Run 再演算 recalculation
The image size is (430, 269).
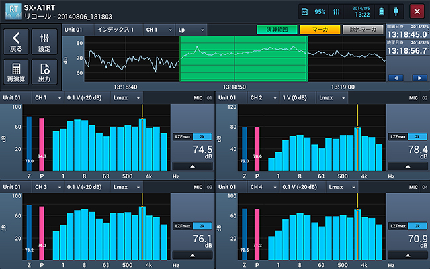point(16,72)
